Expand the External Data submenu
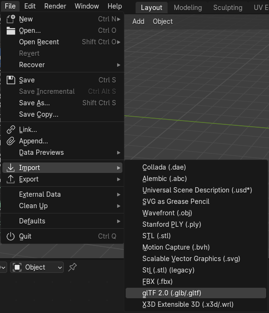Screen dimensions: 269x313 [62, 194]
